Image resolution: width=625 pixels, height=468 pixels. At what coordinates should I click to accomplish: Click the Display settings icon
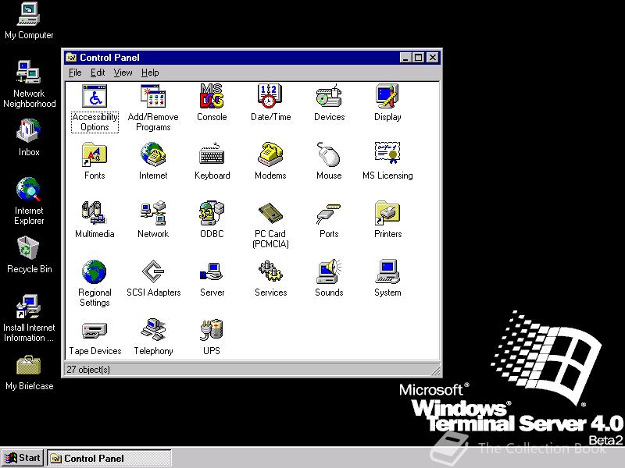[387, 96]
